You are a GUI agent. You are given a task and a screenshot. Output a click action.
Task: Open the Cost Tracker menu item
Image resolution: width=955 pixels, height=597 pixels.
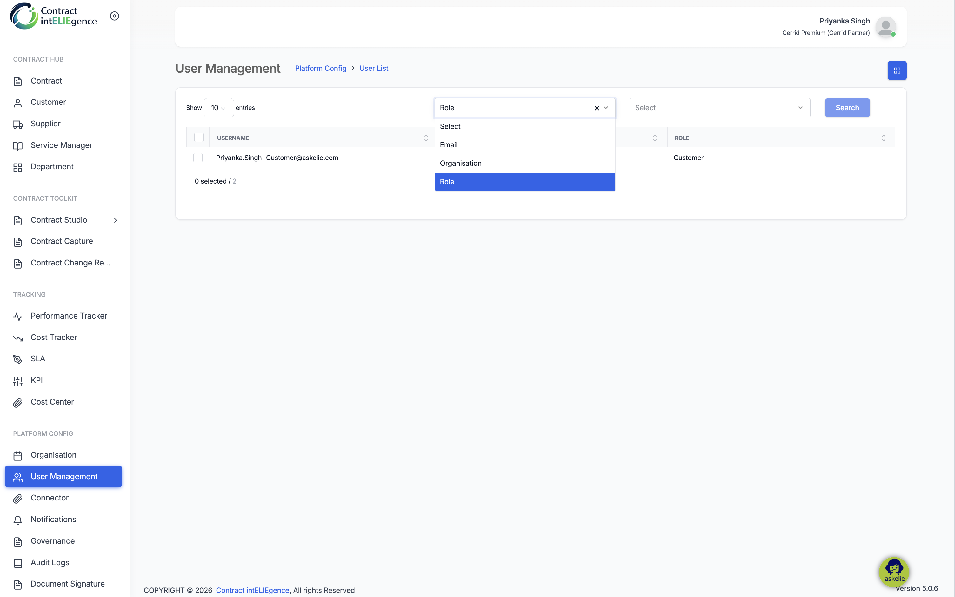click(63, 338)
